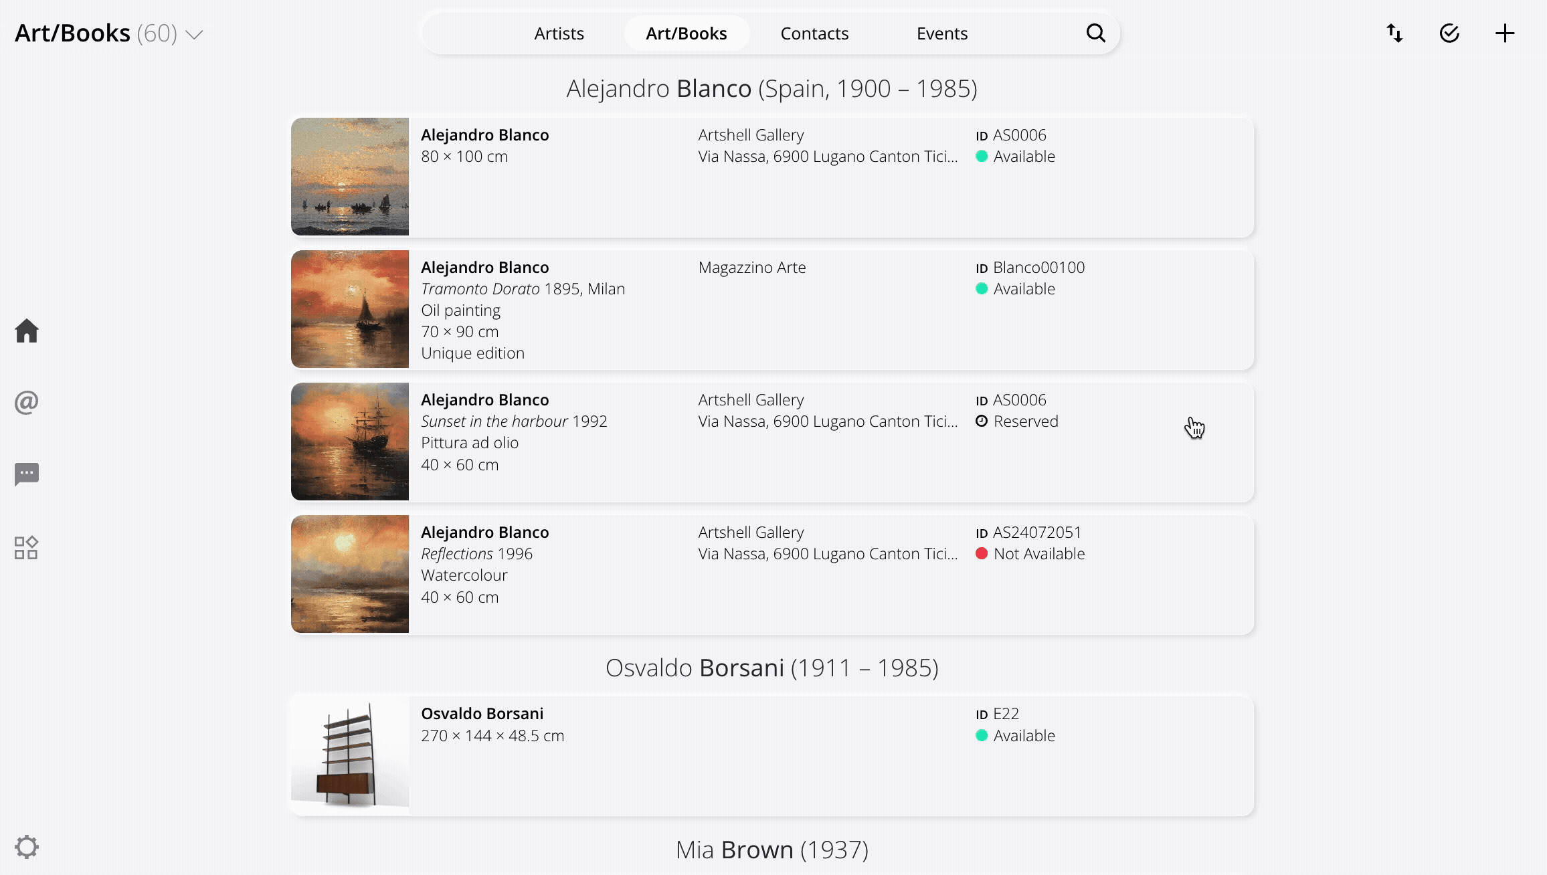Select the Art/Books tab

pyautogui.click(x=686, y=33)
